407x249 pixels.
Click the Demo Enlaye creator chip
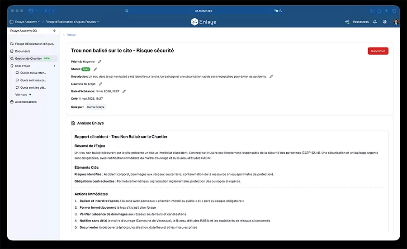click(96, 107)
